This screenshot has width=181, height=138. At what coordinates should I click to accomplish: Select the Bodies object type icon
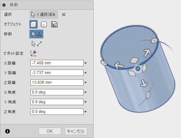33,24
